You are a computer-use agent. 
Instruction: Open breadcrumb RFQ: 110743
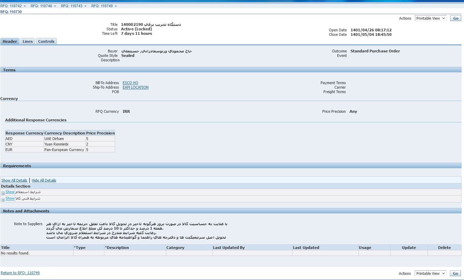coord(72,6)
